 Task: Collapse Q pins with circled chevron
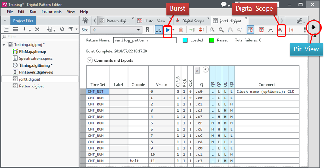pos(205,70)
